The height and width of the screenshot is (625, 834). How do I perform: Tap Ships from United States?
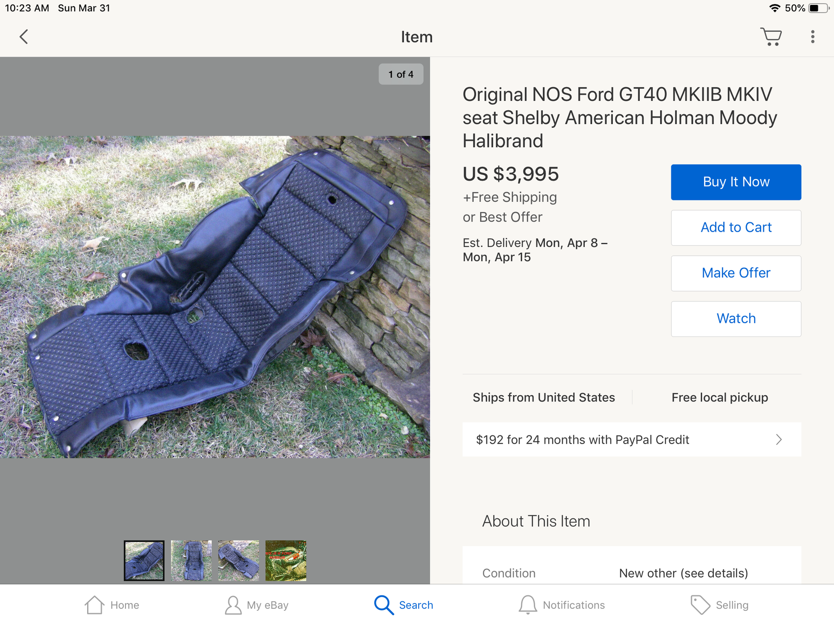tap(544, 397)
